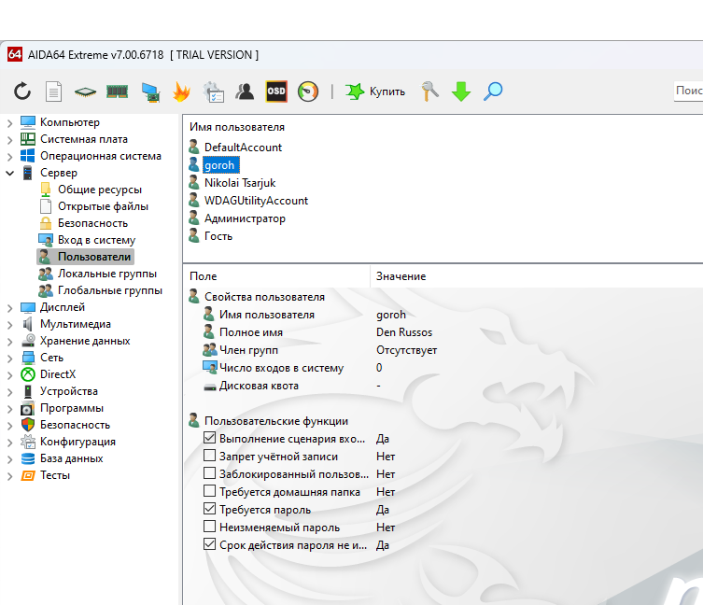The image size is (703, 605).
Task: Open the settings checklist toolbar icon
Action: 214,91
